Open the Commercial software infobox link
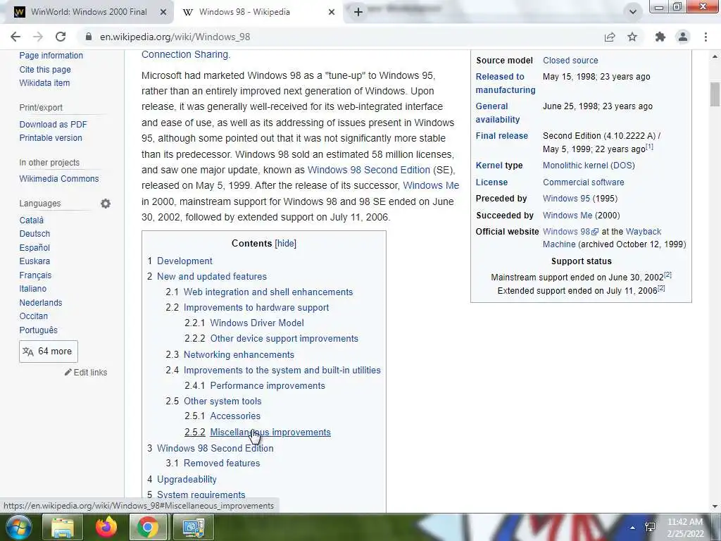 pos(583,182)
